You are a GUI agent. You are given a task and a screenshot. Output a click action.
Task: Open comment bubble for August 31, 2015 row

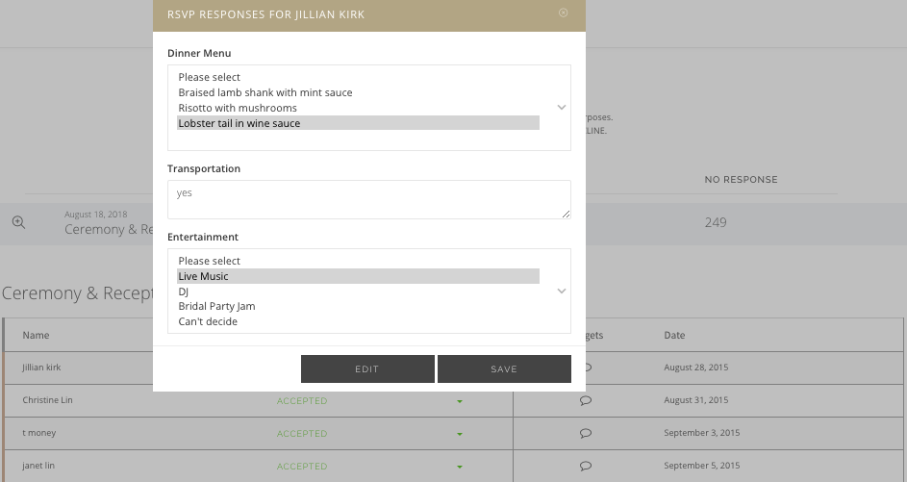point(586,400)
